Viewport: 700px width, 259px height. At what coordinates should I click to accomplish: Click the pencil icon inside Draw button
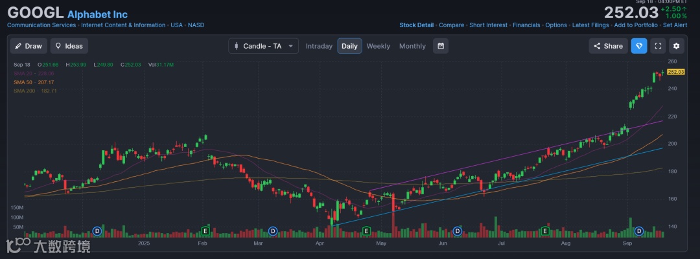(x=19, y=46)
